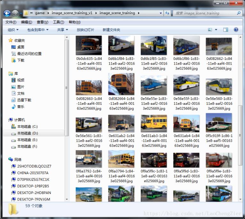Select image 0d6b1f86-1c83 blue coach thumbnail
Screen dimensions: 245x219
tap(186, 45)
